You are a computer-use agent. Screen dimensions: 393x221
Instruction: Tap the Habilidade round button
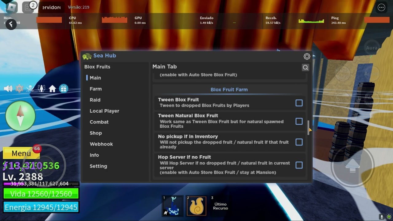(342, 74)
